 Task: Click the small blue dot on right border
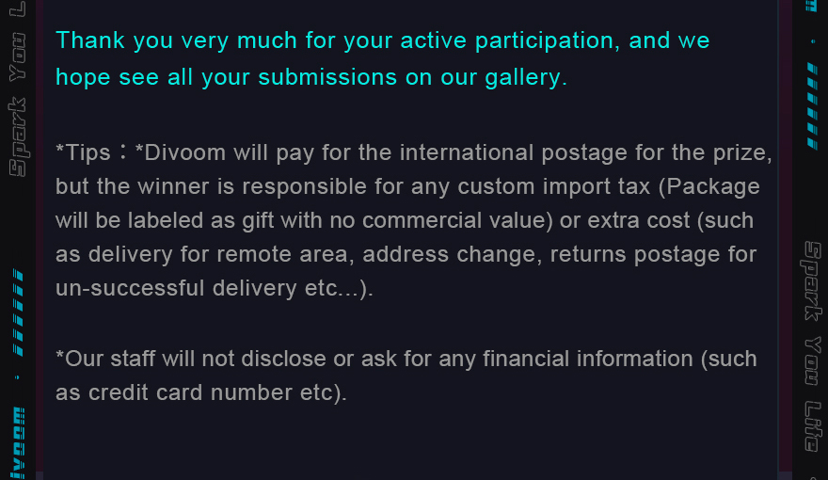pyautogui.click(x=811, y=42)
